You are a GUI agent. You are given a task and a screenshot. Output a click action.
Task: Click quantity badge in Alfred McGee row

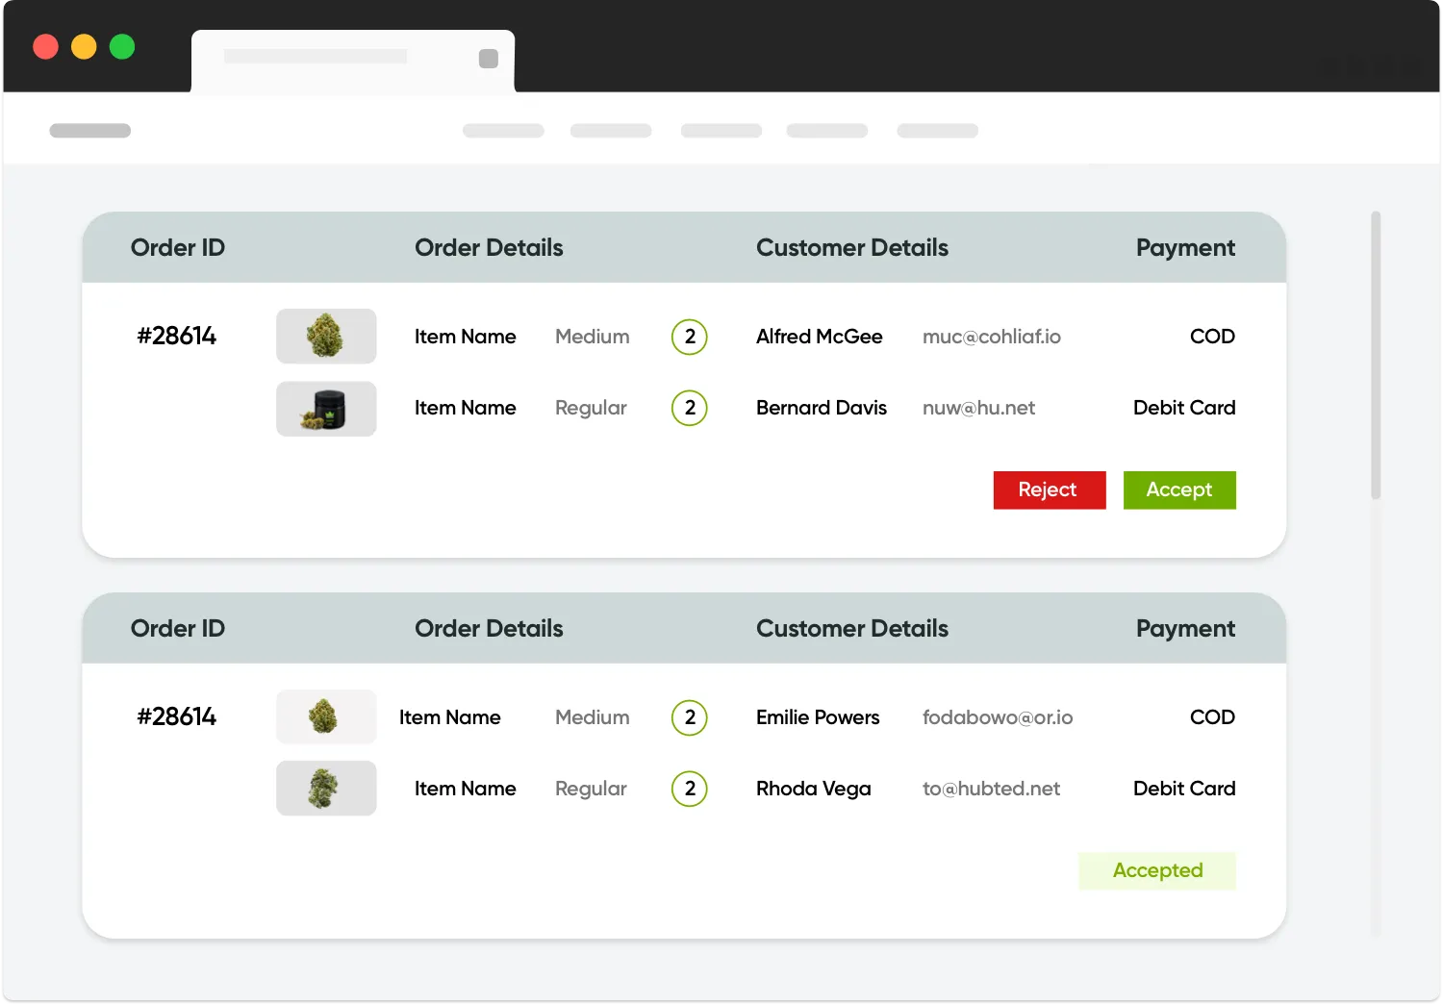(x=690, y=337)
